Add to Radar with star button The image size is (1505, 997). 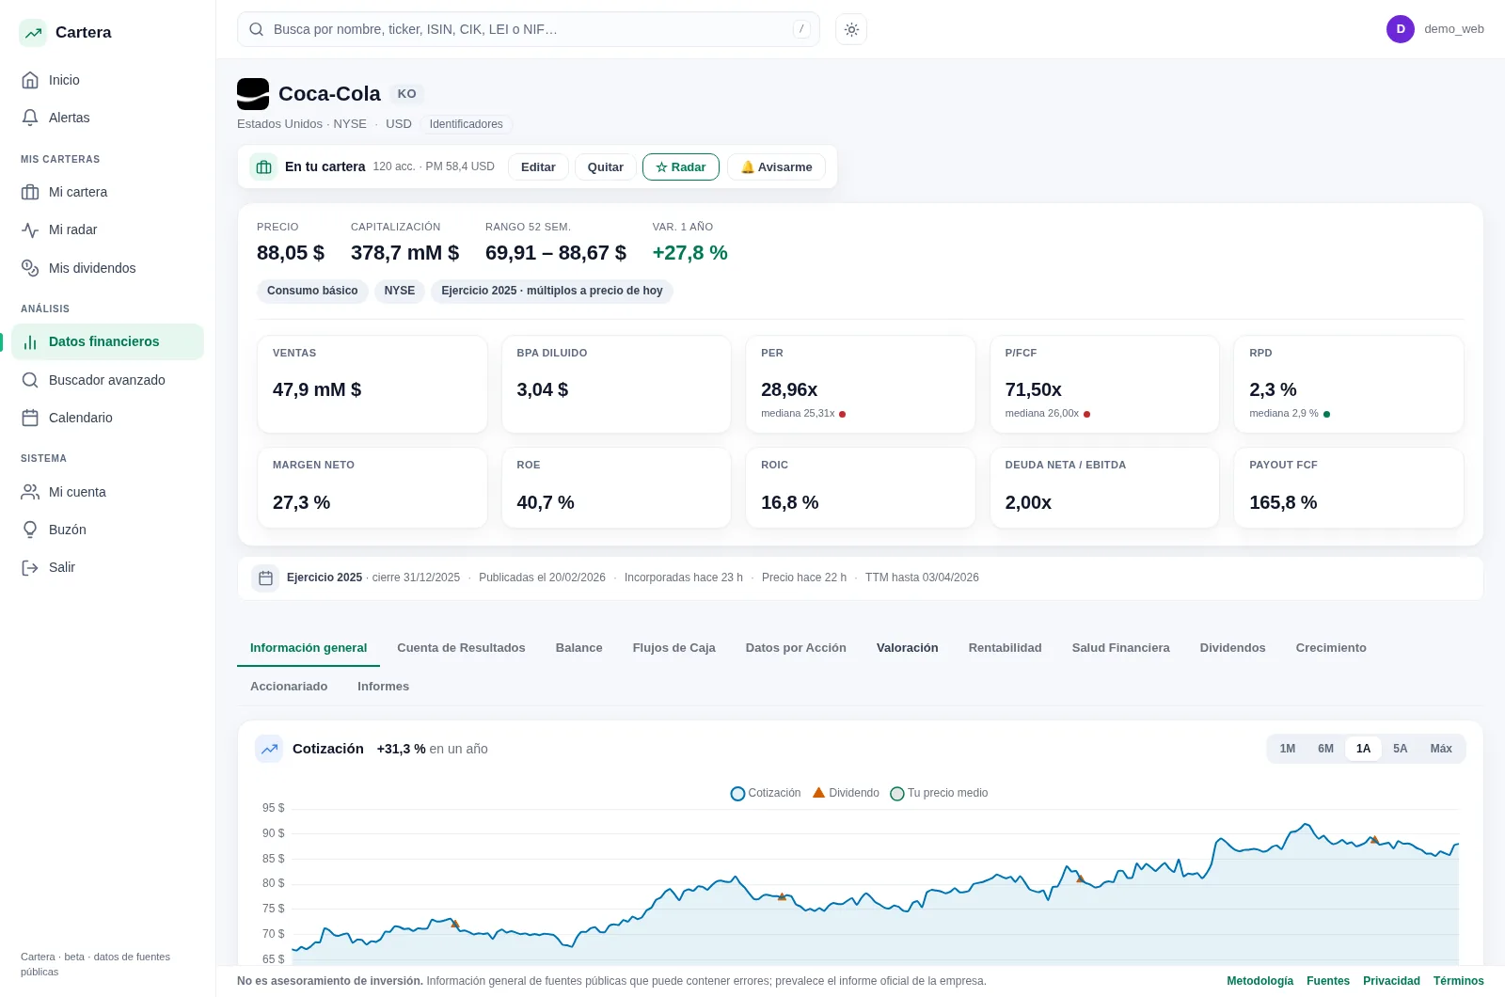pyautogui.click(x=681, y=166)
